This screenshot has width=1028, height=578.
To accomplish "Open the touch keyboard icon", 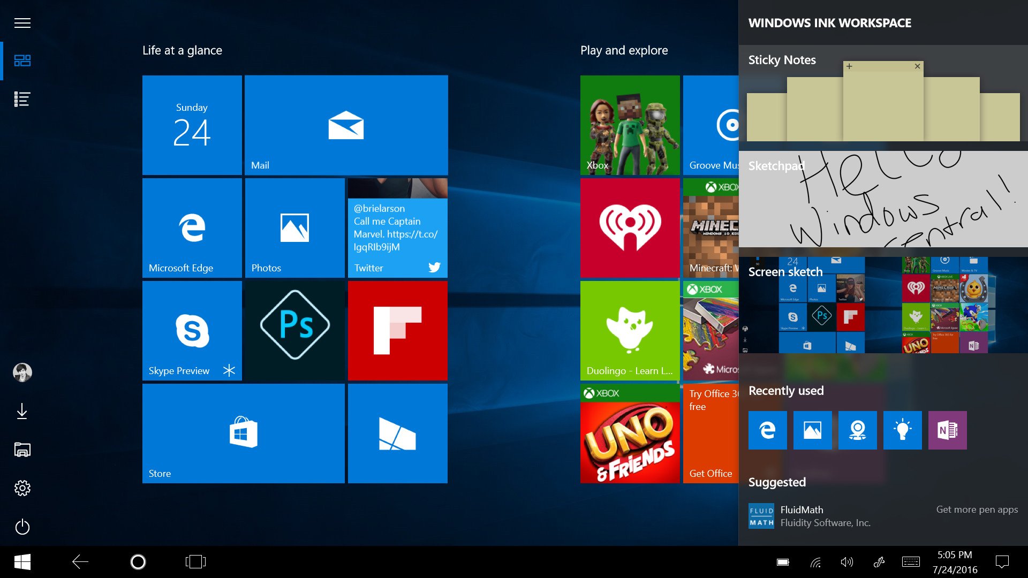I will pyautogui.click(x=911, y=562).
